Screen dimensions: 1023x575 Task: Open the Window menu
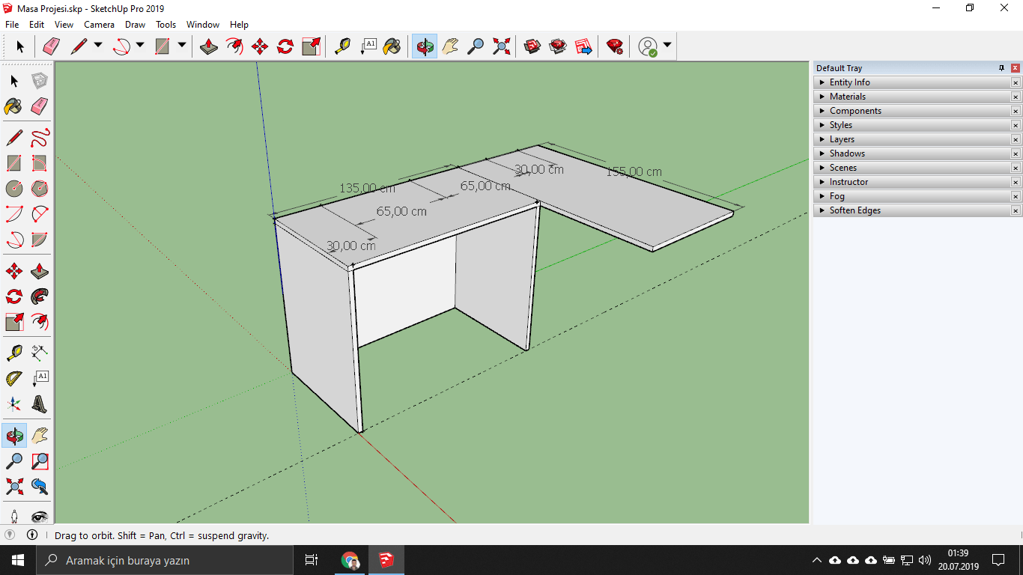pos(202,25)
